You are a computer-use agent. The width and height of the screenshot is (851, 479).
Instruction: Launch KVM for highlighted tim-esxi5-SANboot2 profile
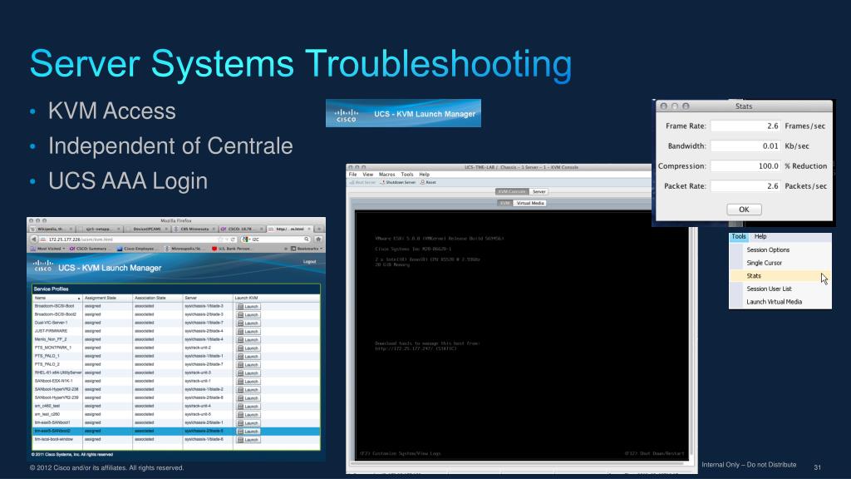pyautogui.click(x=248, y=432)
